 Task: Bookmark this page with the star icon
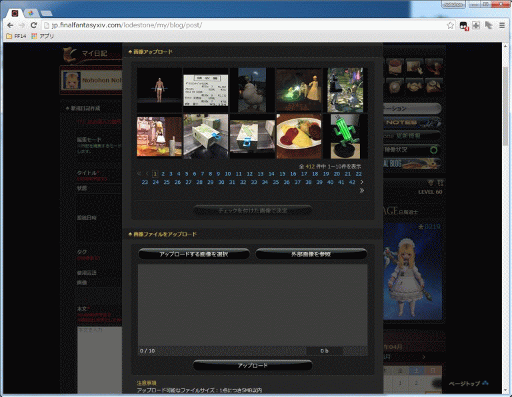450,25
